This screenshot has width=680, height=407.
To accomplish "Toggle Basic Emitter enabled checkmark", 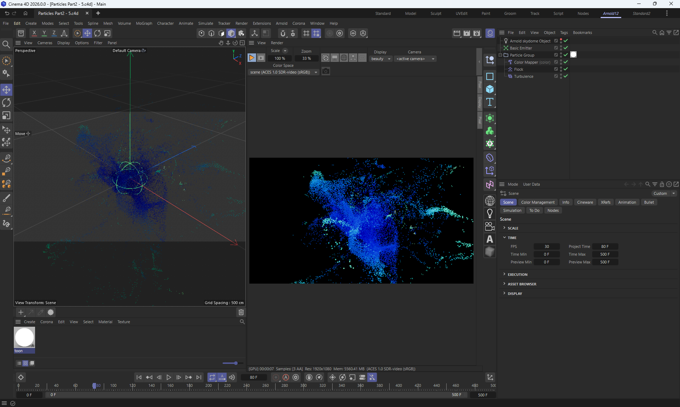I will [566, 48].
